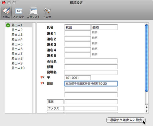Open the その他 tools icon
The width and height of the screenshot is (153, 126).
pyautogui.click(x=47, y=13)
